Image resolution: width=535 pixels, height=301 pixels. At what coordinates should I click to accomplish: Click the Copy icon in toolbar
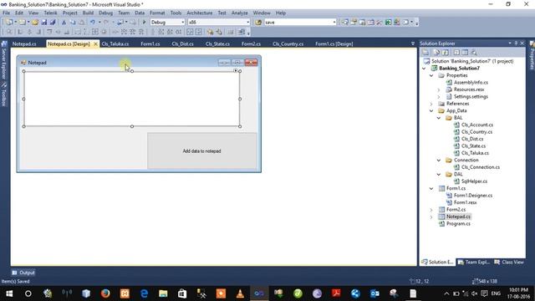tap(73, 23)
